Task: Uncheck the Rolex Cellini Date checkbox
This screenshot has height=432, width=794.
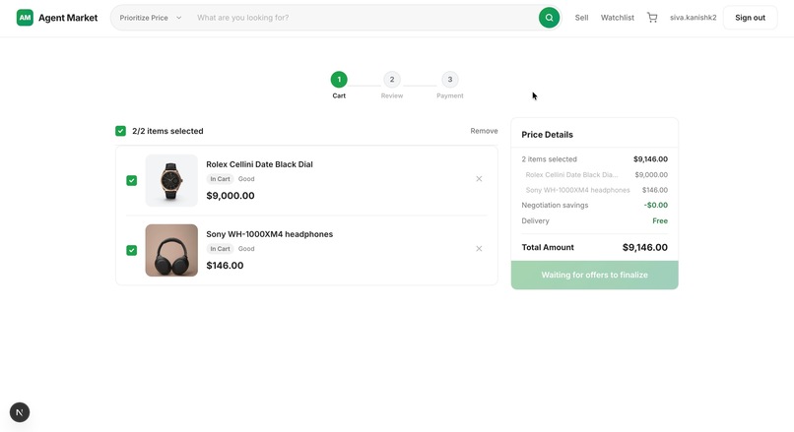Action: (x=132, y=181)
